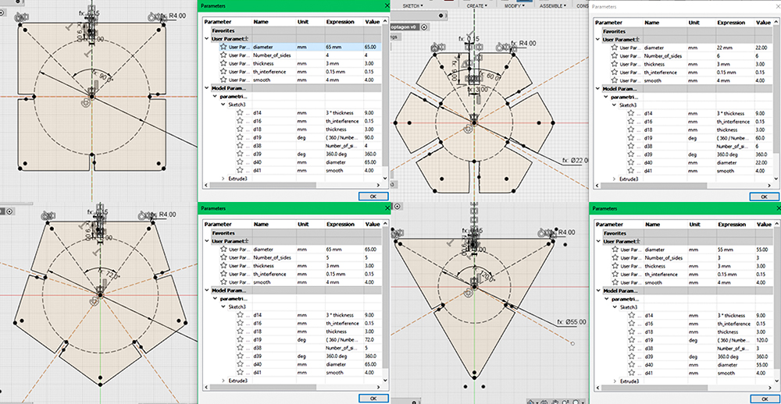Star the d16 row in the 5-sided dialog
The image size is (781, 404).
240,324
